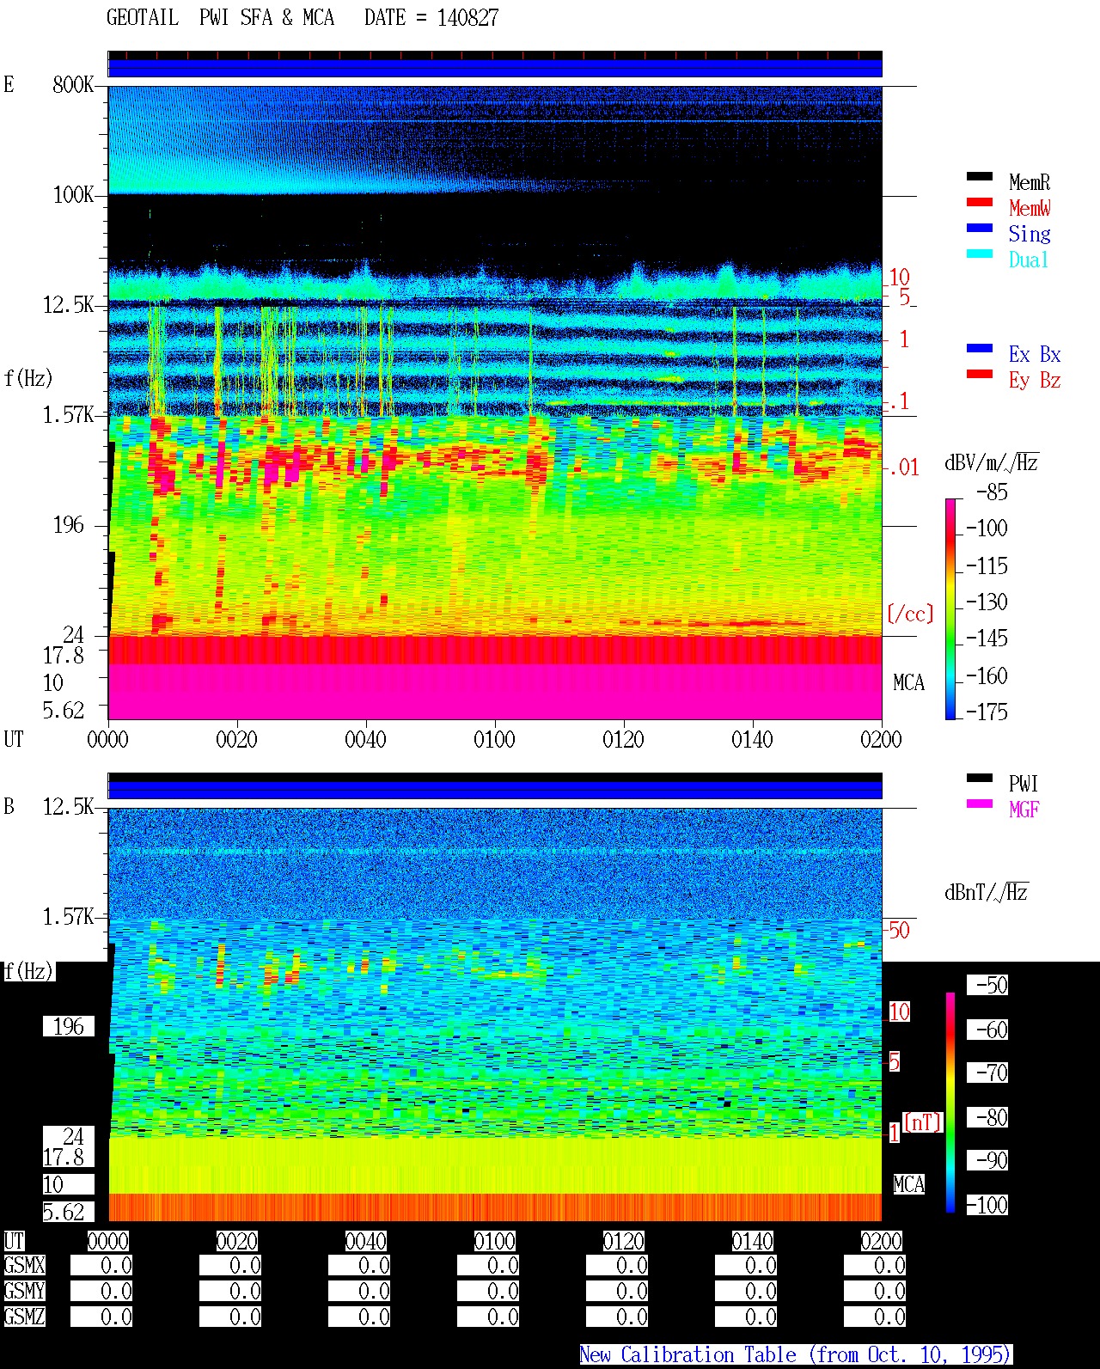The width and height of the screenshot is (1100, 1369).
Task: Click the 0200 tick under E panel
Action: pyautogui.click(x=881, y=740)
